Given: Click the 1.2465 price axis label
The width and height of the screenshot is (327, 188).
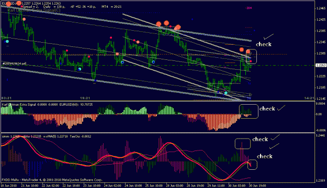Looking at the screenshot, I should [321, 8].
